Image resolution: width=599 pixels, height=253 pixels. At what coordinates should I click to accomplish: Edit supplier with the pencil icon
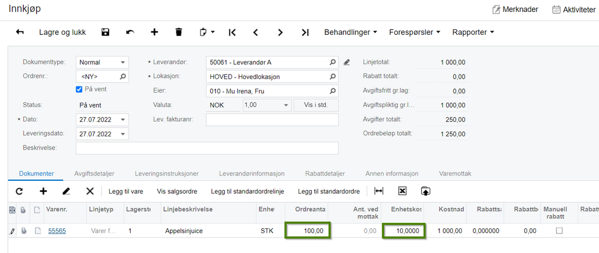(346, 62)
